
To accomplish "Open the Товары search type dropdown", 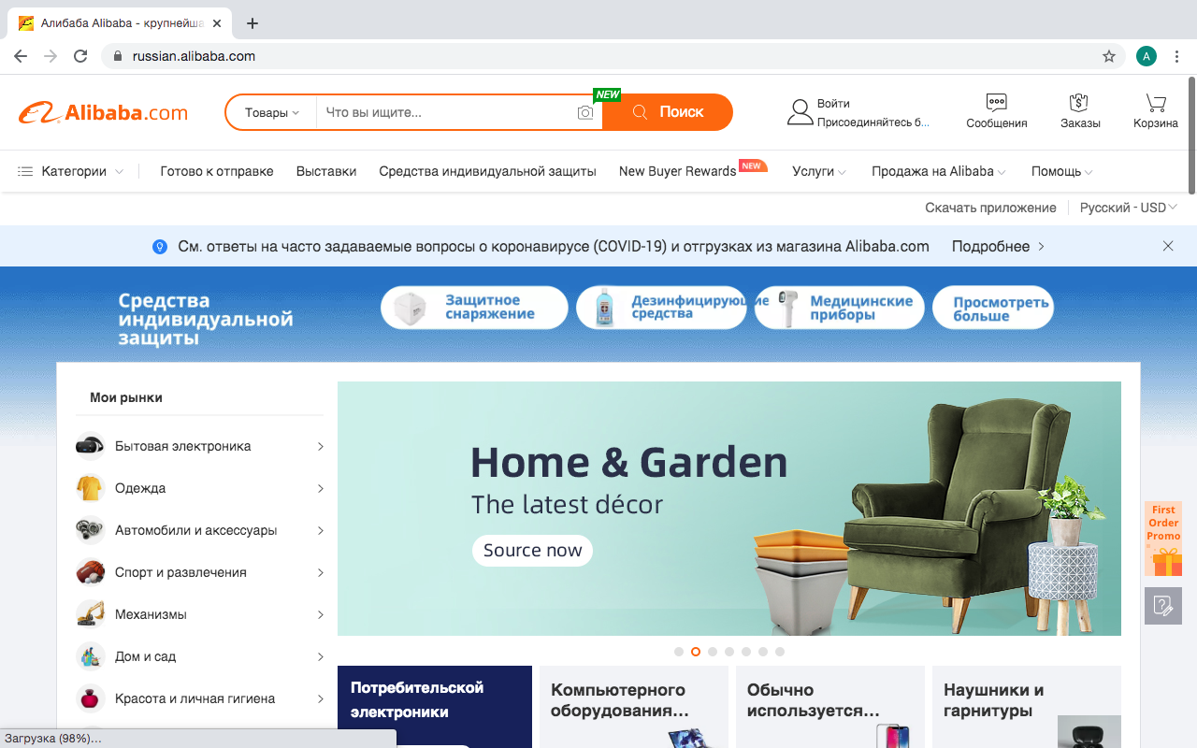I will [x=271, y=112].
